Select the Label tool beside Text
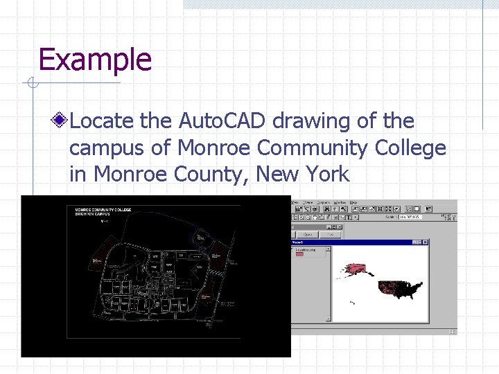 342,217
